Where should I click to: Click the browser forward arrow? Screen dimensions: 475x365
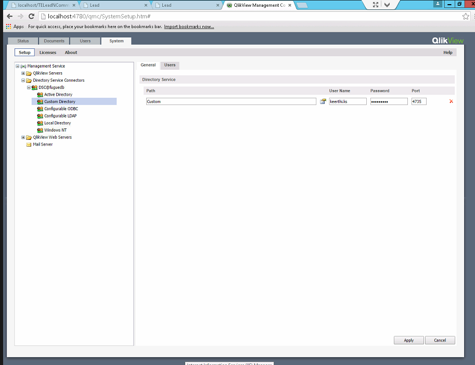click(x=21, y=16)
